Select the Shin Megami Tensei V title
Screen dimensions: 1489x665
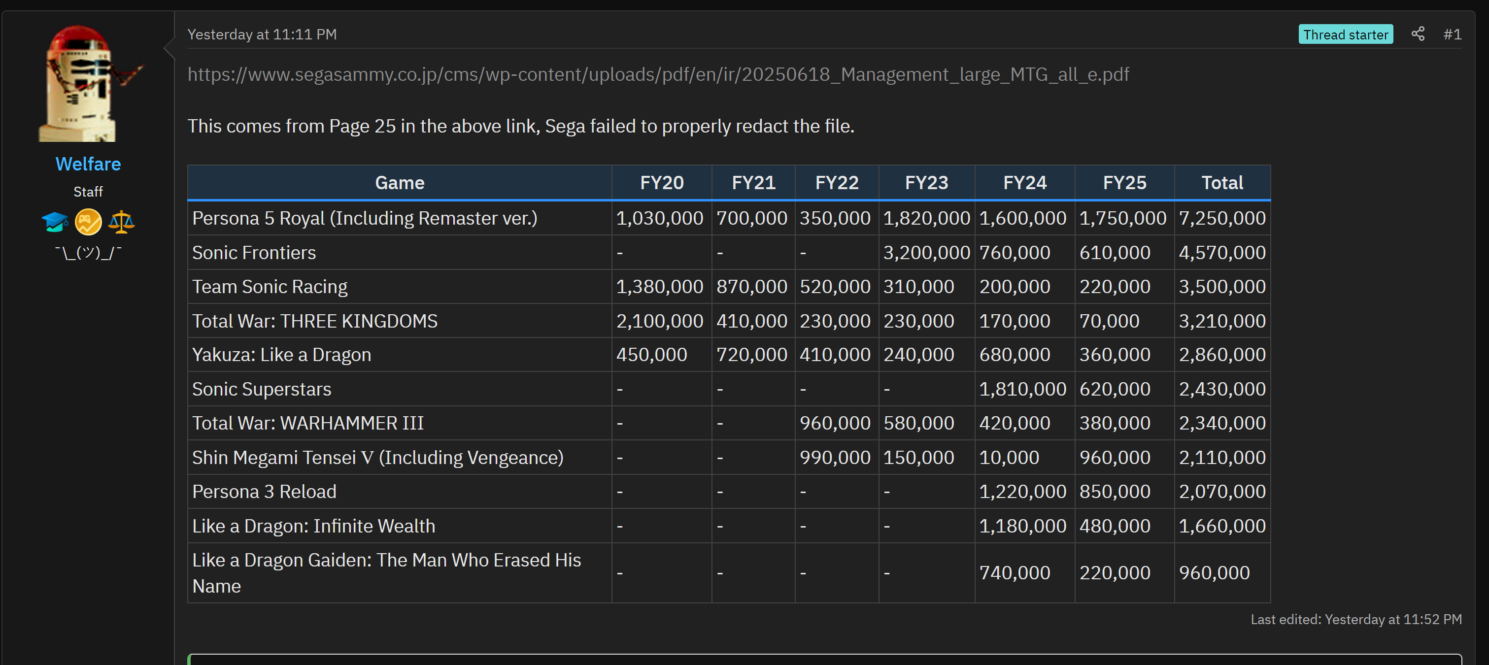pos(377,458)
